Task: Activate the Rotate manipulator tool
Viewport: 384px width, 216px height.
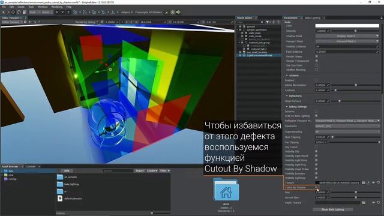Action: [19, 12]
